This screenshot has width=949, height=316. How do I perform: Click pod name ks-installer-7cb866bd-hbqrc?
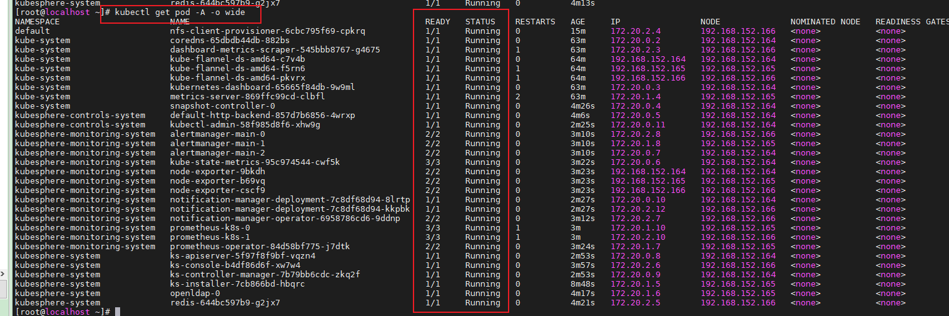click(x=238, y=284)
